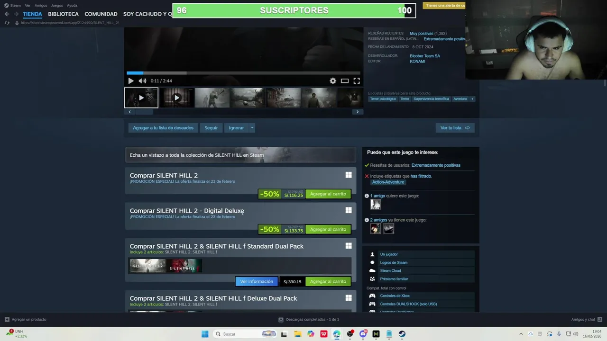
Task: Switch the trailer to fullscreen
Action: [357, 81]
